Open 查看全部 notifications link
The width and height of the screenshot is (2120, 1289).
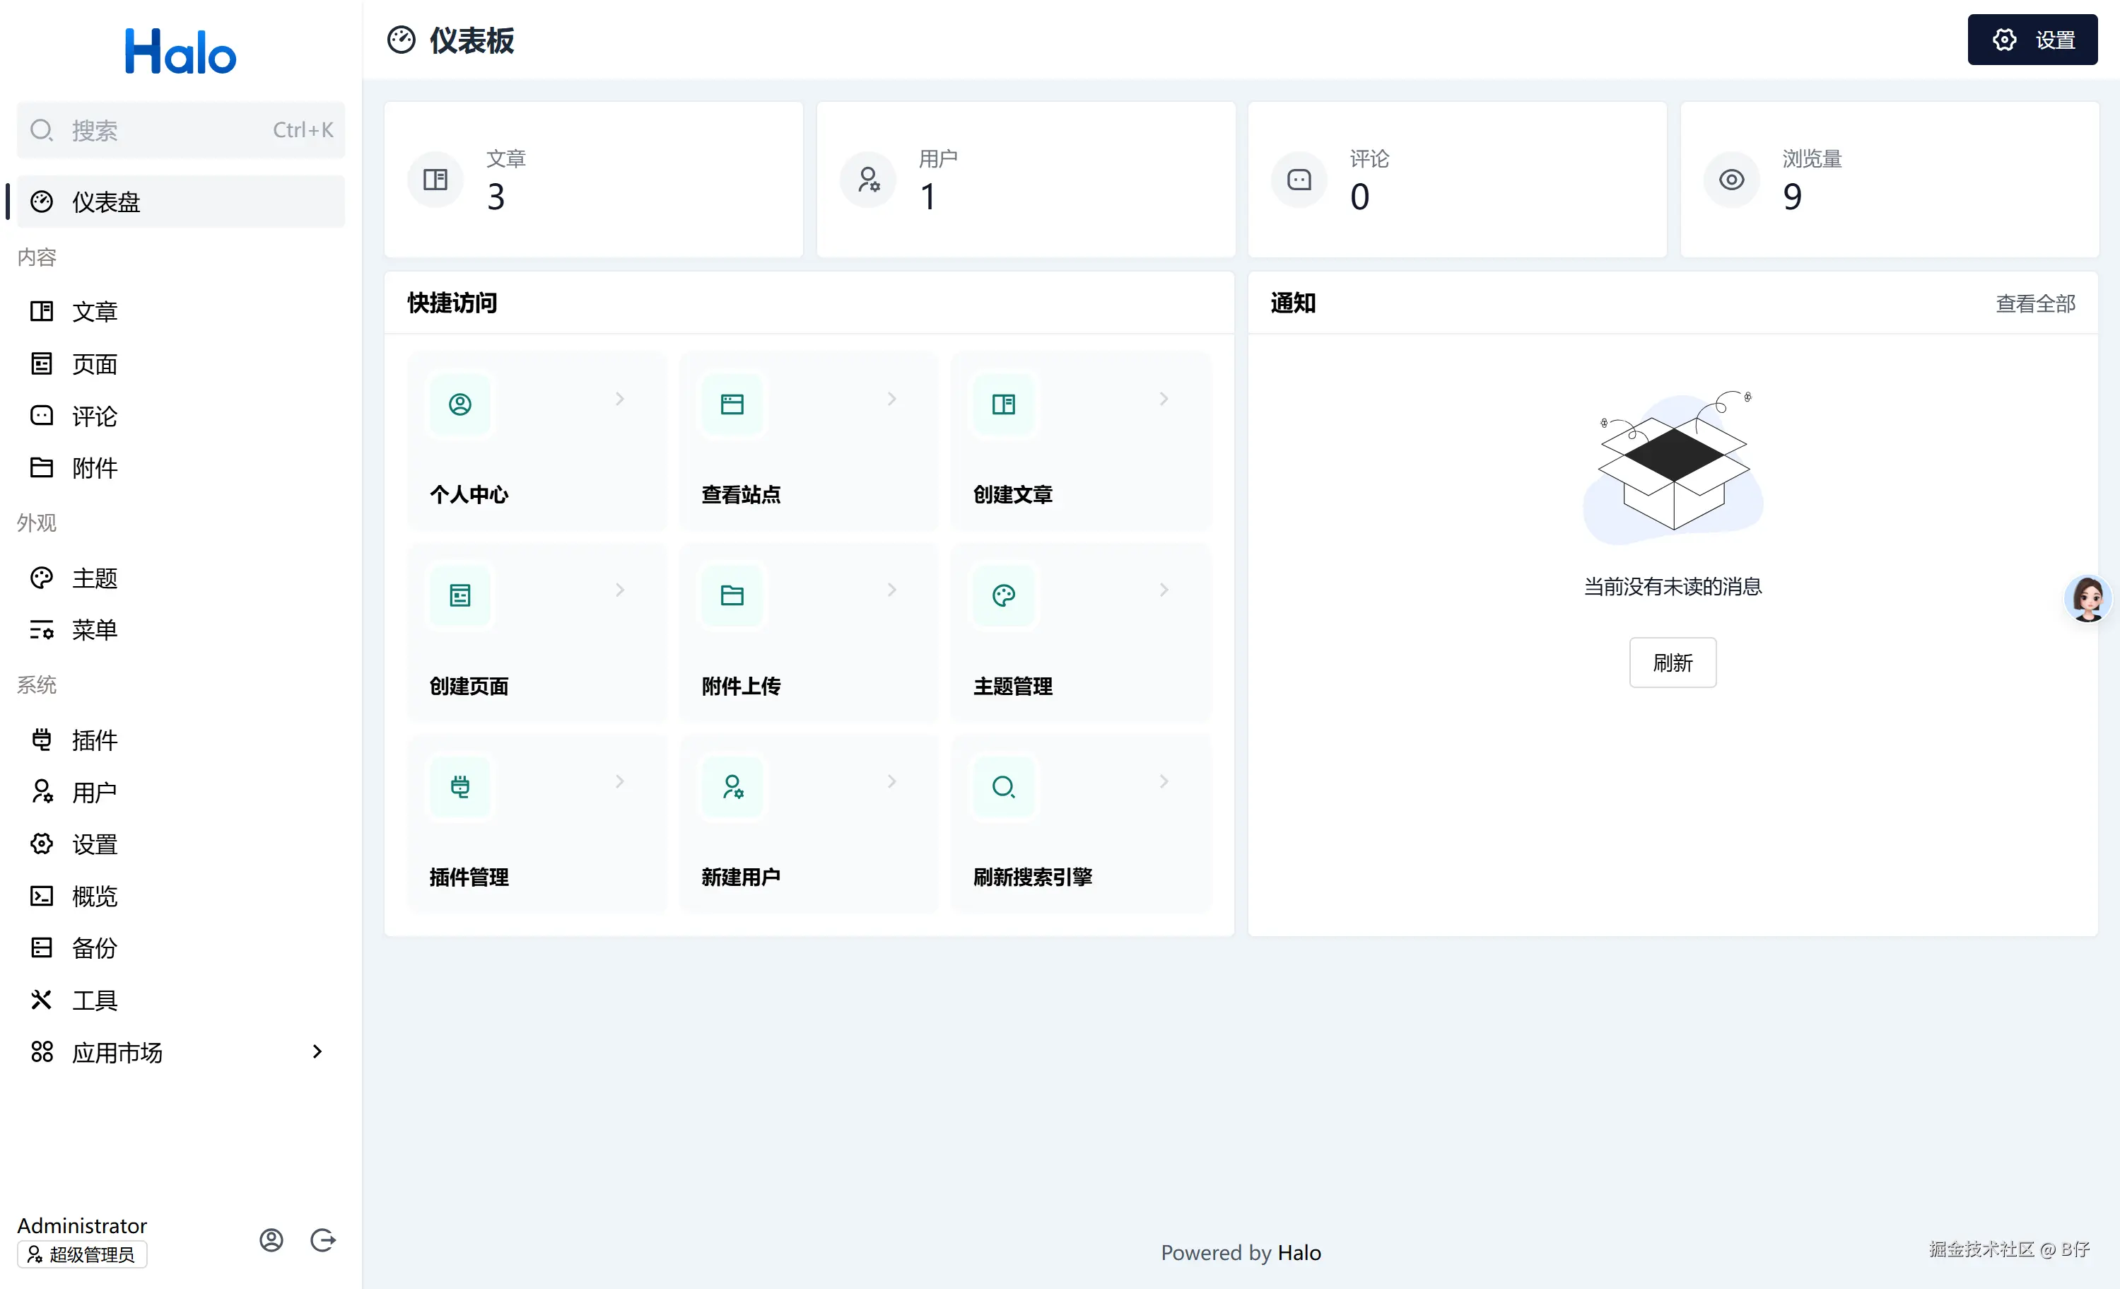2035,304
